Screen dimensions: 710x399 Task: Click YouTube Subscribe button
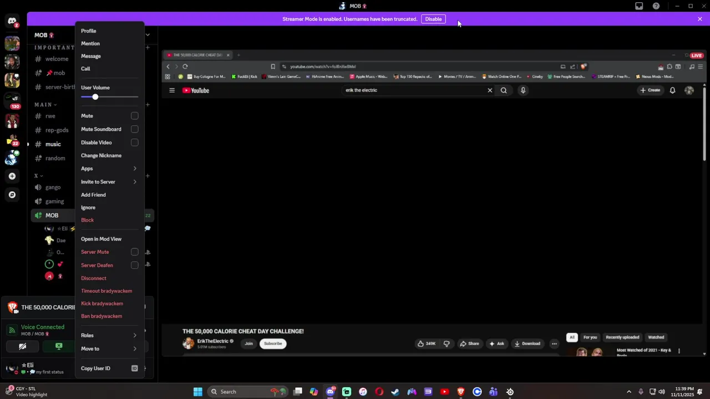pyautogui.click(x=273, y=344)
